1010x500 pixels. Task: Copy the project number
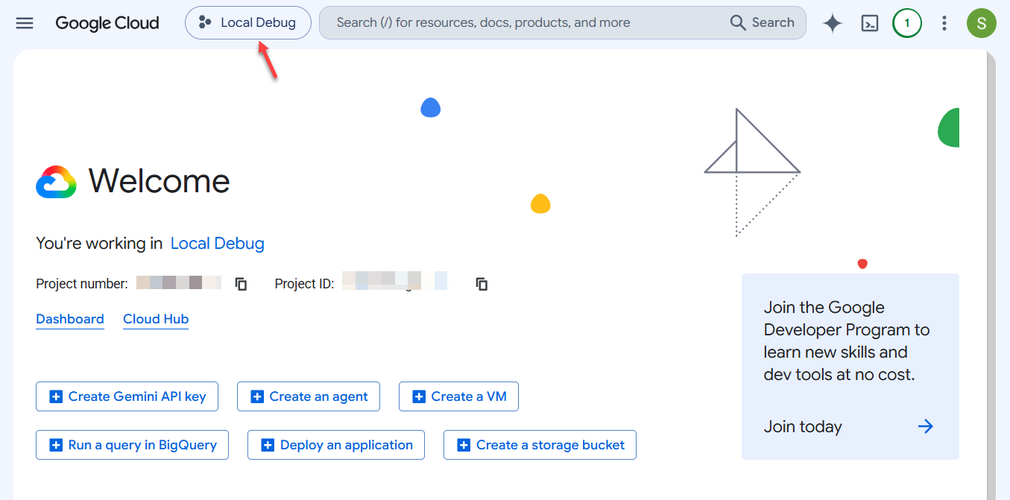241,284
